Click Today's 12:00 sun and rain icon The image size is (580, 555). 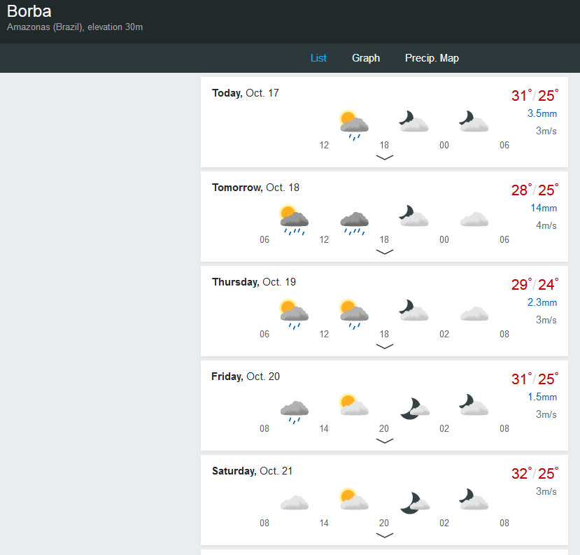click(353, 125)
